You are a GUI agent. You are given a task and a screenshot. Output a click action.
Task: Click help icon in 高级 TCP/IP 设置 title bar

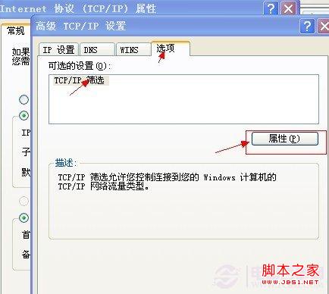(x=307, y=26)
